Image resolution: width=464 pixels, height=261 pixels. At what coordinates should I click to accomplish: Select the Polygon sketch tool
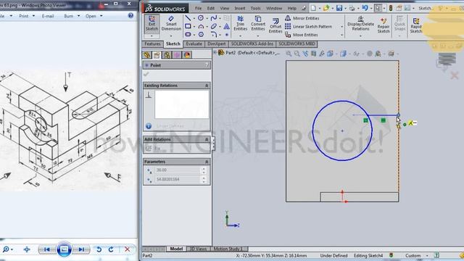coord(201,35)
